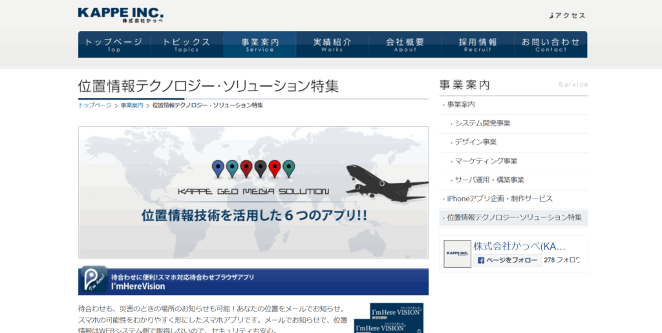The width and height of the screenshot is (662, 333).
Task: Open 株式会社かっぺ Facebook page title link
Action: tap(519, 246)
